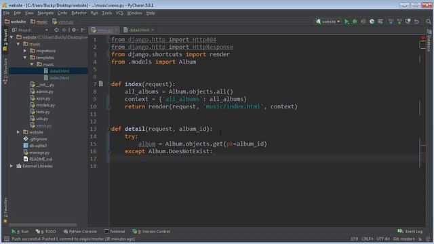434x244 pixels.
Task: Collapse the templates folder arrow
Action: pos(25,58)
